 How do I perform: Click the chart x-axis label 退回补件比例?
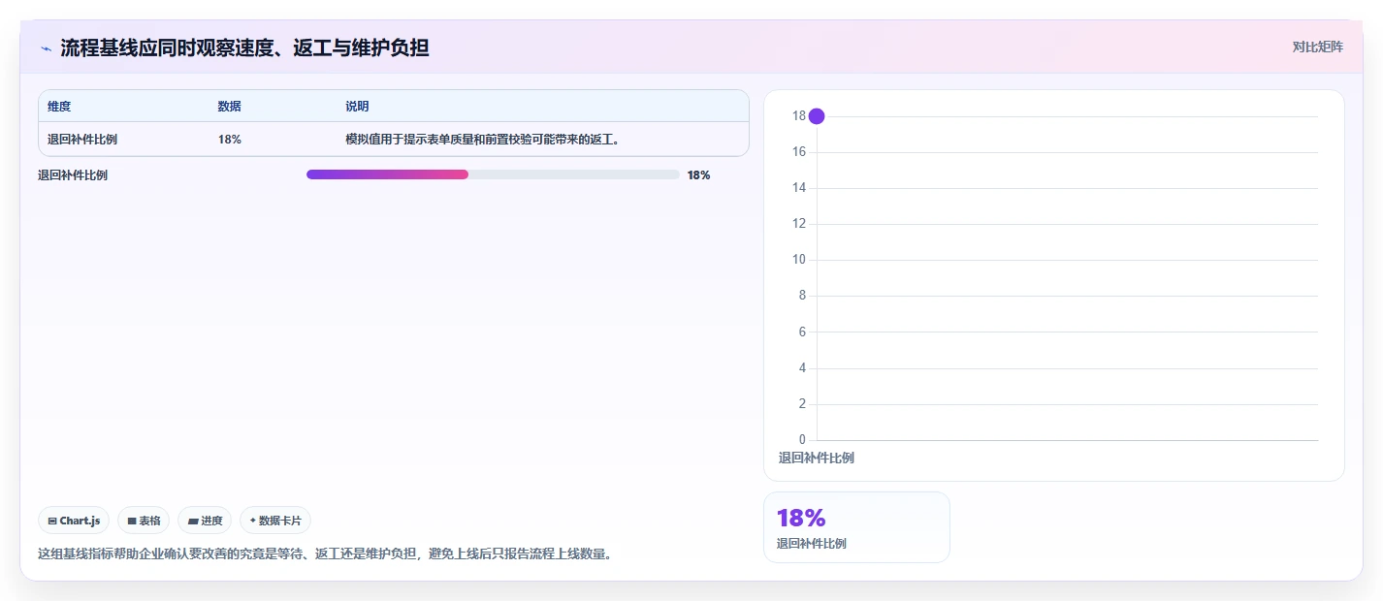[x=817, y=459]
